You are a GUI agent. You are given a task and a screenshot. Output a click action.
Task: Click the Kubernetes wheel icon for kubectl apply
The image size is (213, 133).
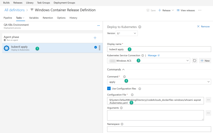(6, 48)
